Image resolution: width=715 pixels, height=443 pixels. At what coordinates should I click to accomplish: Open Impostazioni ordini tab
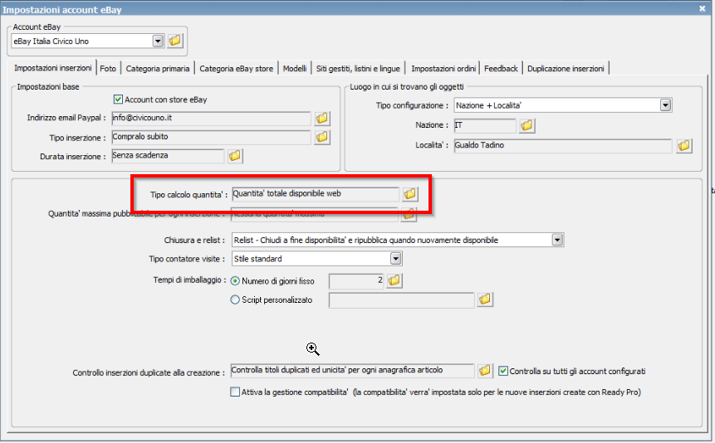click(x=443, y=68)
